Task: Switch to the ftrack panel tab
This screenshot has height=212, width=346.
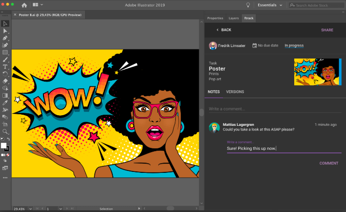Action: (x=249, y=18)
